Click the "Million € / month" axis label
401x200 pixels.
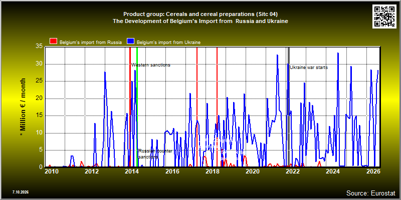(x=23, y=107)
